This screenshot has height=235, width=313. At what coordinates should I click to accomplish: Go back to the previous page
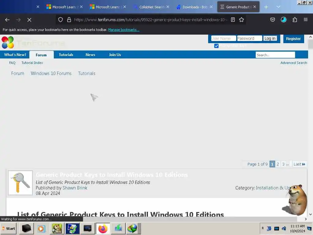pyautogui.click(x=7, y=20)
